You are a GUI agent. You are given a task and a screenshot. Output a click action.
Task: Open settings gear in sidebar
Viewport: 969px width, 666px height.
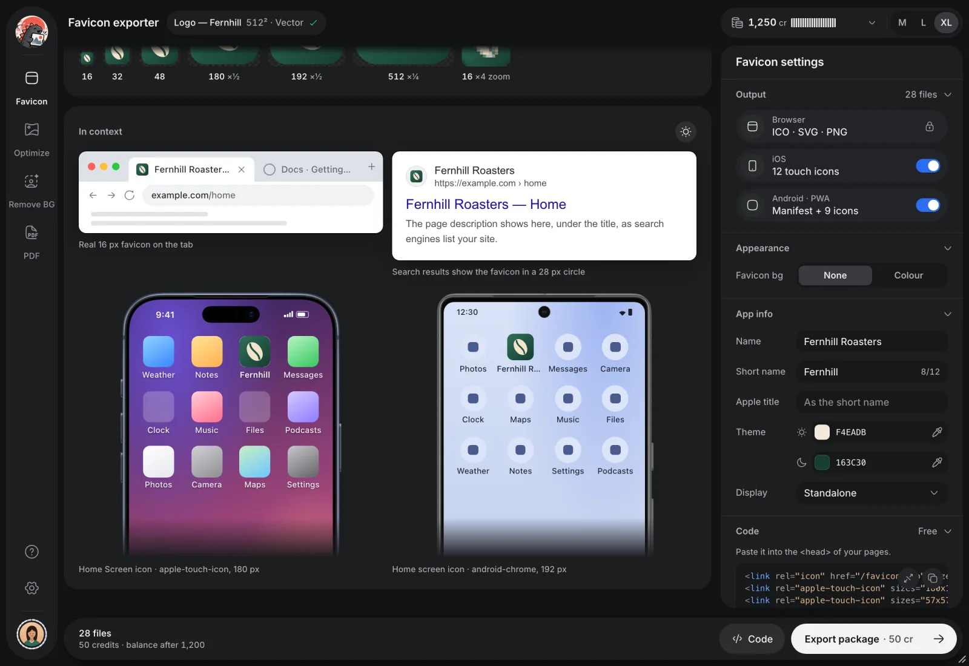[31, 588]
